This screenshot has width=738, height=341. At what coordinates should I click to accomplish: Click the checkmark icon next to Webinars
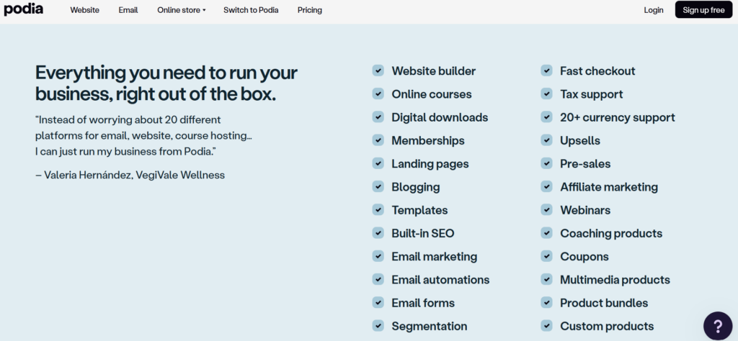coord(546,210)
